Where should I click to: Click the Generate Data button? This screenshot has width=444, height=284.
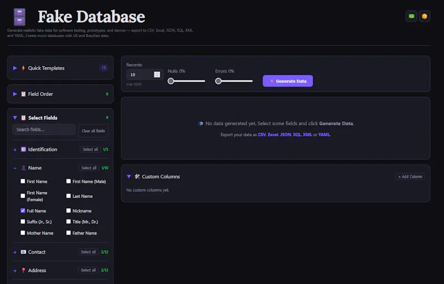click(x=287, y=81)
